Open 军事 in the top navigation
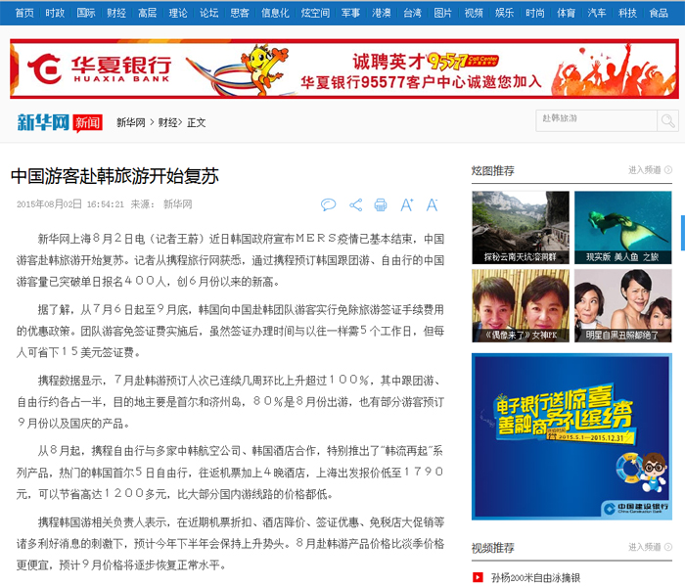Image resolution: width=685 pixels, height=587 pixels. tap(350, 13)
